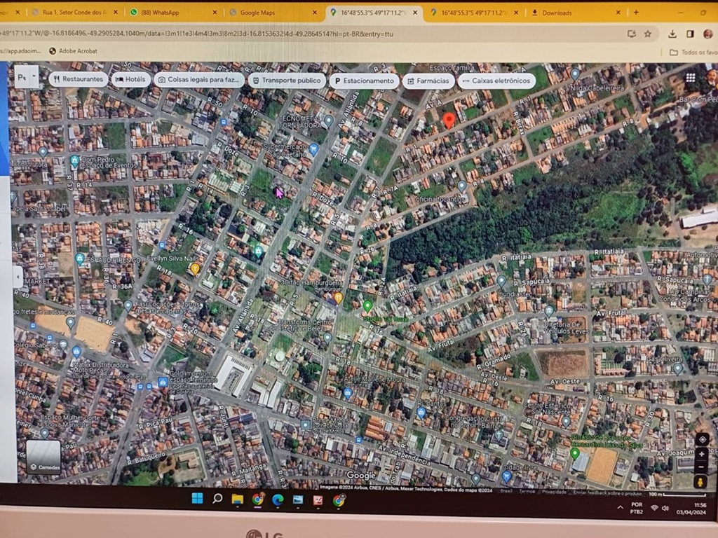The image size is (718, 538).
Task: Click the green Studio pin near R. 16
Action: [367, 305]
